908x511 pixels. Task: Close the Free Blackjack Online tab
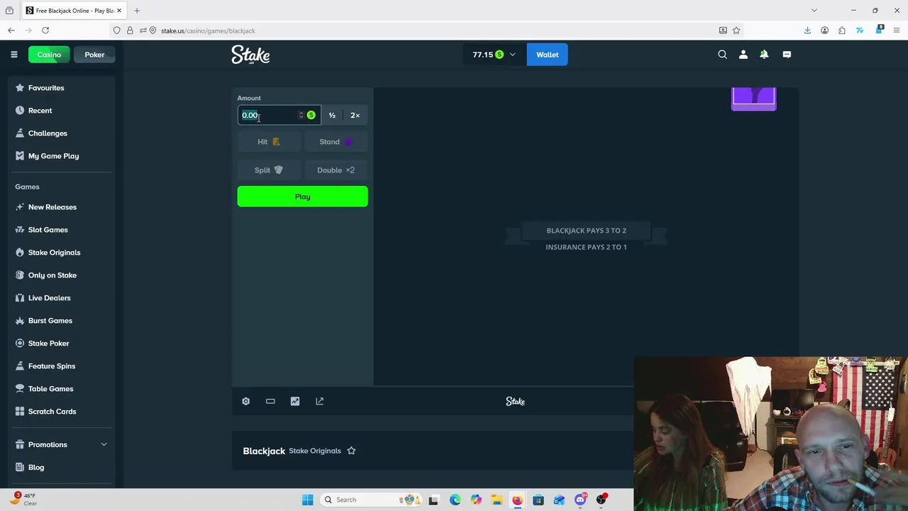coord(119,11)
